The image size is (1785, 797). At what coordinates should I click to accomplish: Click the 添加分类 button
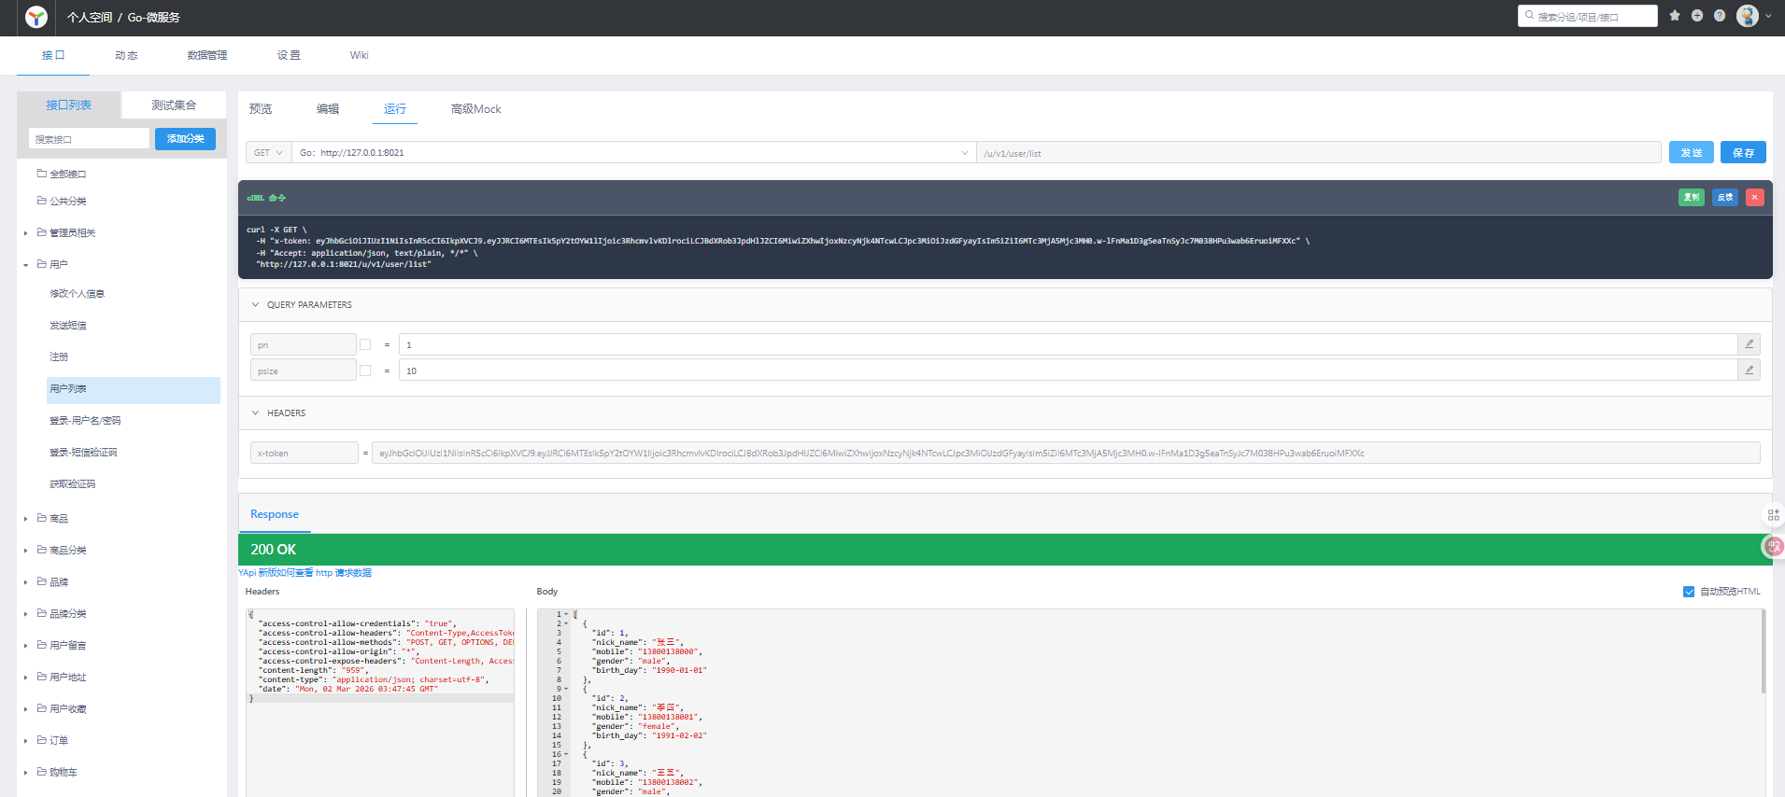click(x=185, y=139)
